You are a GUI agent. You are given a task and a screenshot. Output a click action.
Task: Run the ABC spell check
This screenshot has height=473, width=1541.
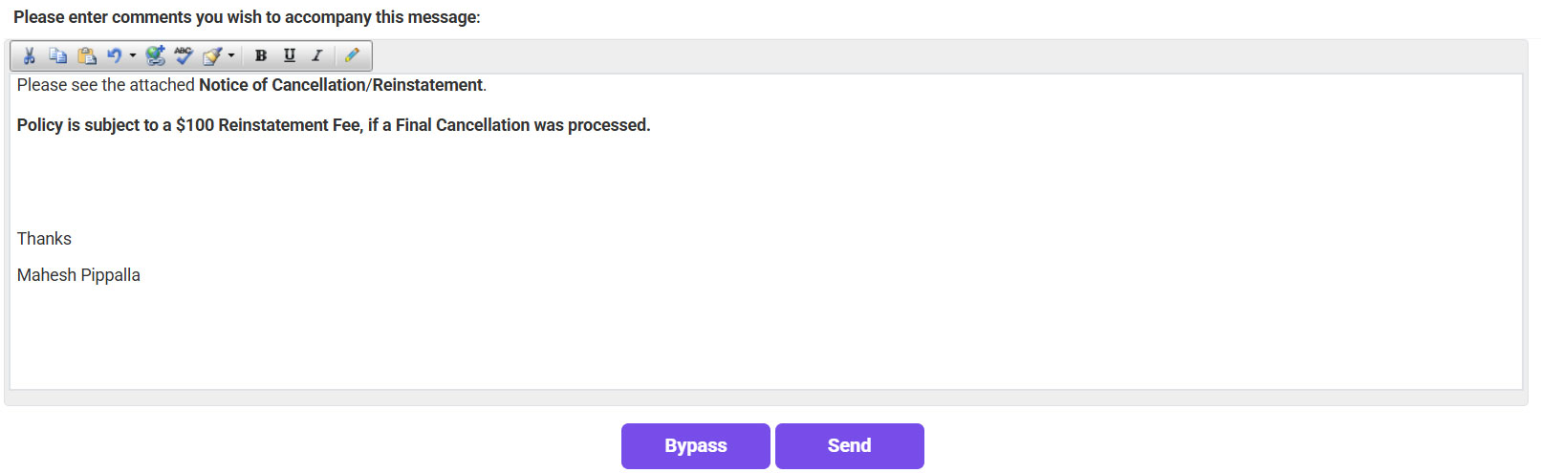click(x=184, y=55)
